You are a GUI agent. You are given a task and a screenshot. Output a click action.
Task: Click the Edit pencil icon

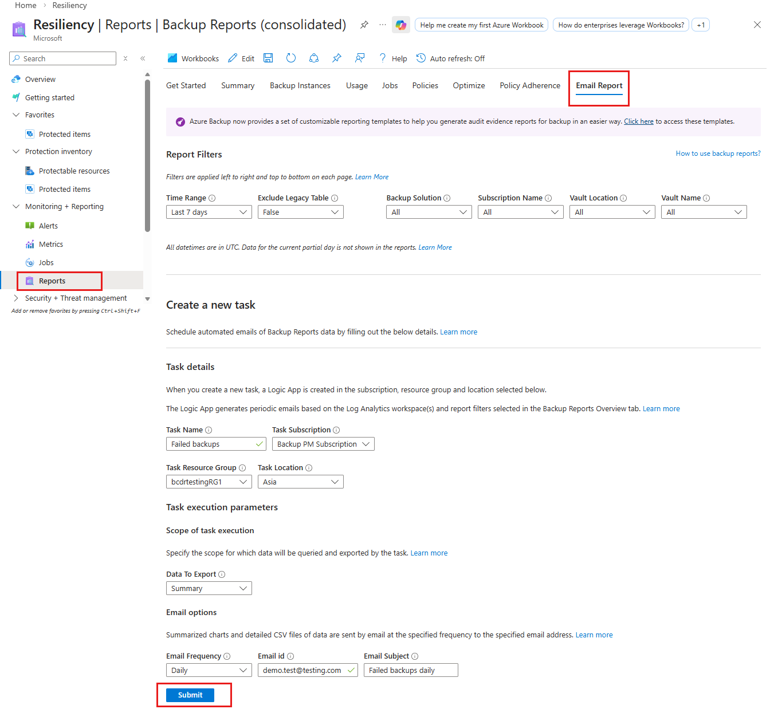(x=233, y=58)
